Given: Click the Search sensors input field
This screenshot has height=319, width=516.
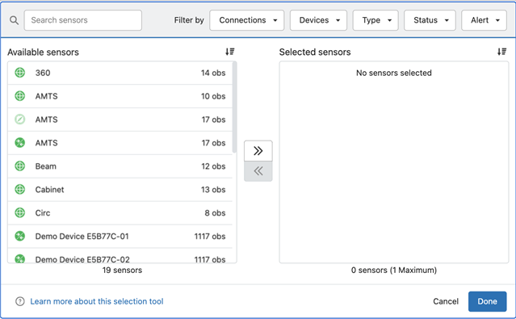Looking at the screenshot, I should coord(83,20).
